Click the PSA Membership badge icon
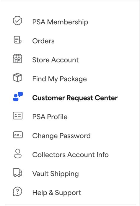Viewport: 140px width, 206px height. coord(17,21)
